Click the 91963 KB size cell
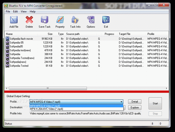 pos(47,39)
